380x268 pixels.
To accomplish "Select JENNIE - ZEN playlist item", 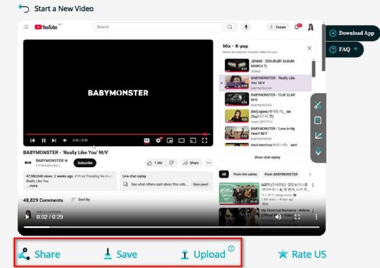I will click(265, 66).
